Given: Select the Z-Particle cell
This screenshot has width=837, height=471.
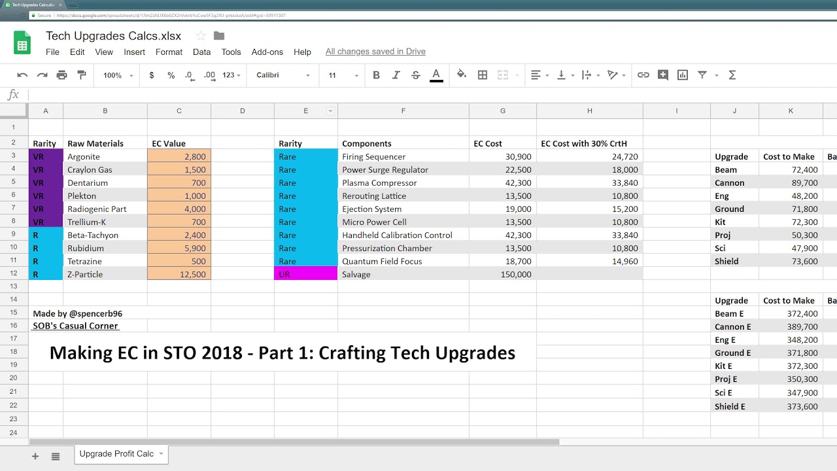Looking at the screenshot, I should click(x=105, y=274).
